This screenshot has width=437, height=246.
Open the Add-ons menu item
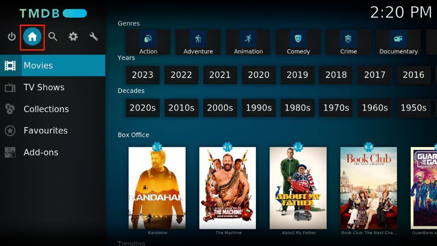tap(53, 152)
